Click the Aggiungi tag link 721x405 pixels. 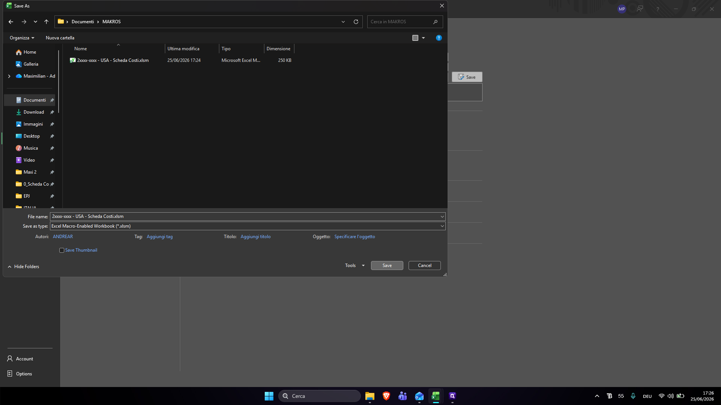(x=160, y=237)
